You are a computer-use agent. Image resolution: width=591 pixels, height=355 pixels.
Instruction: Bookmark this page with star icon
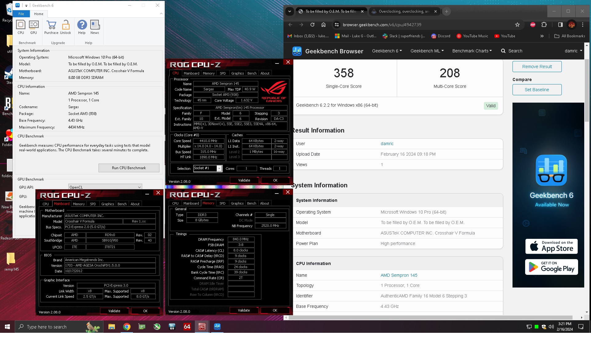point(517,25)
